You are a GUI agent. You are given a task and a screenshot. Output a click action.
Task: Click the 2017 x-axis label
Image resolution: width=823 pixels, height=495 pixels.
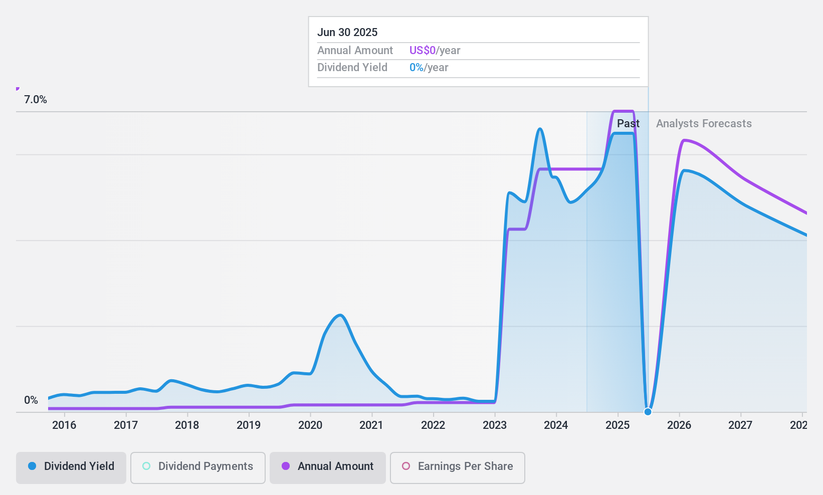click(126, 425)
